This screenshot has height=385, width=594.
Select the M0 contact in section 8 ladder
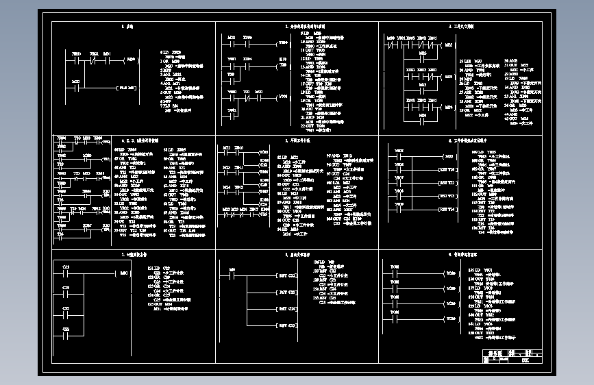232,276
